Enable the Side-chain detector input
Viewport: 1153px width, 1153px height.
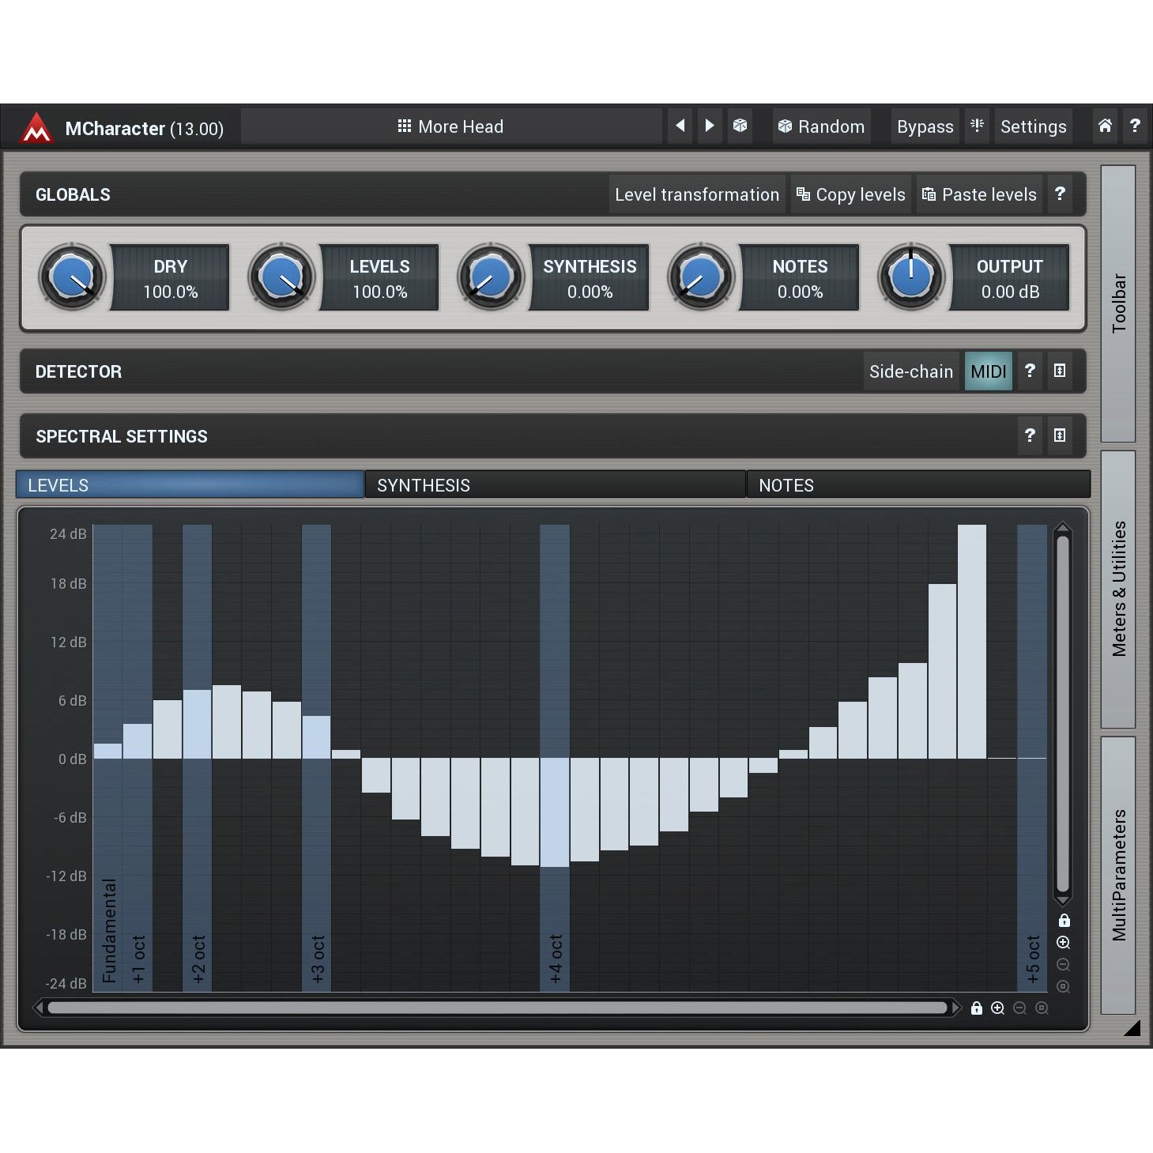coord(910,371)
